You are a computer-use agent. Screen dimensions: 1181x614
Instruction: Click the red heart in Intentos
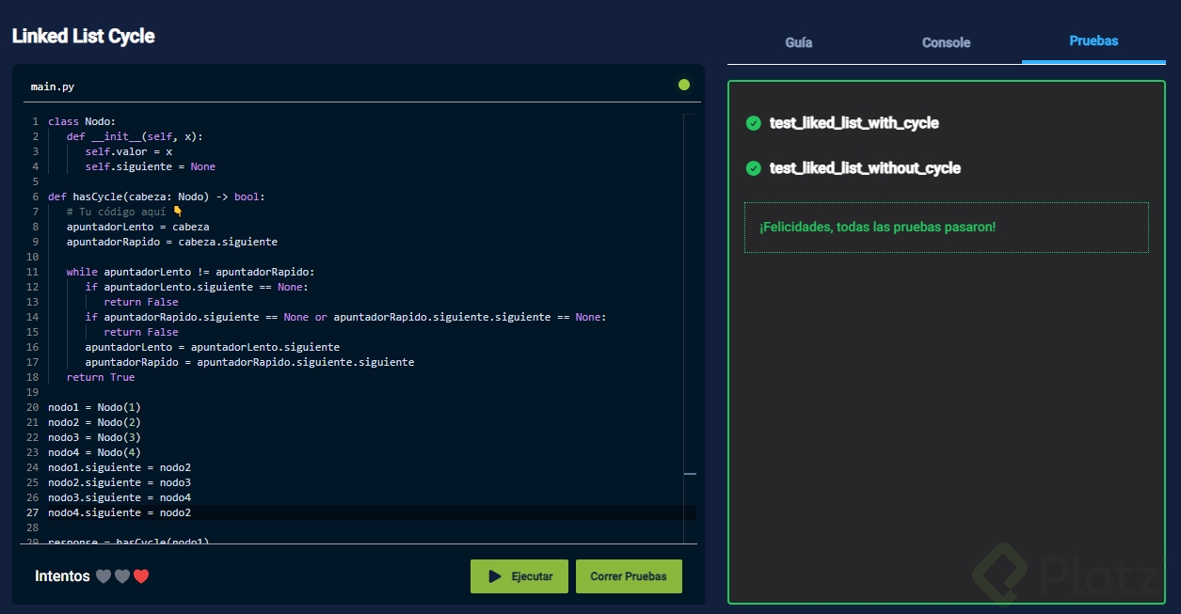click(141, 576)
